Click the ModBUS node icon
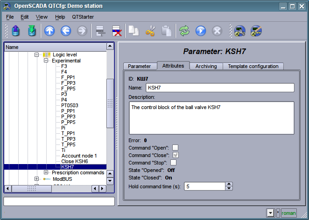 [47, 179]
